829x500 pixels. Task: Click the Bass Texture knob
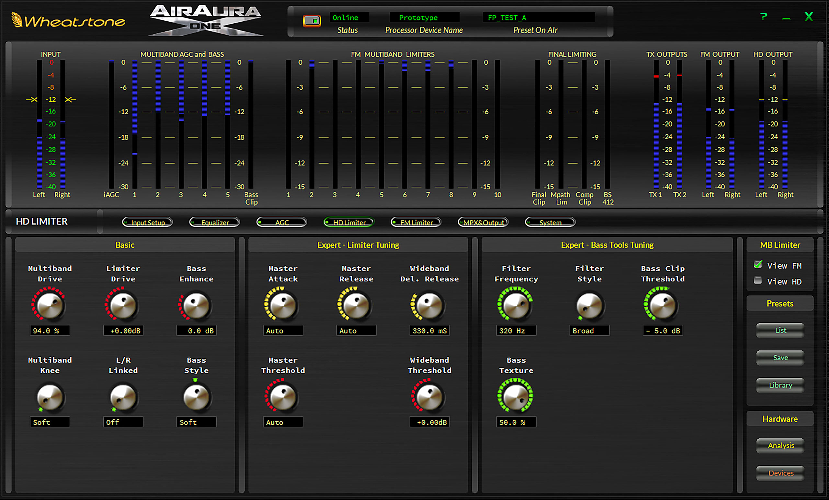[x=516, y=396]
